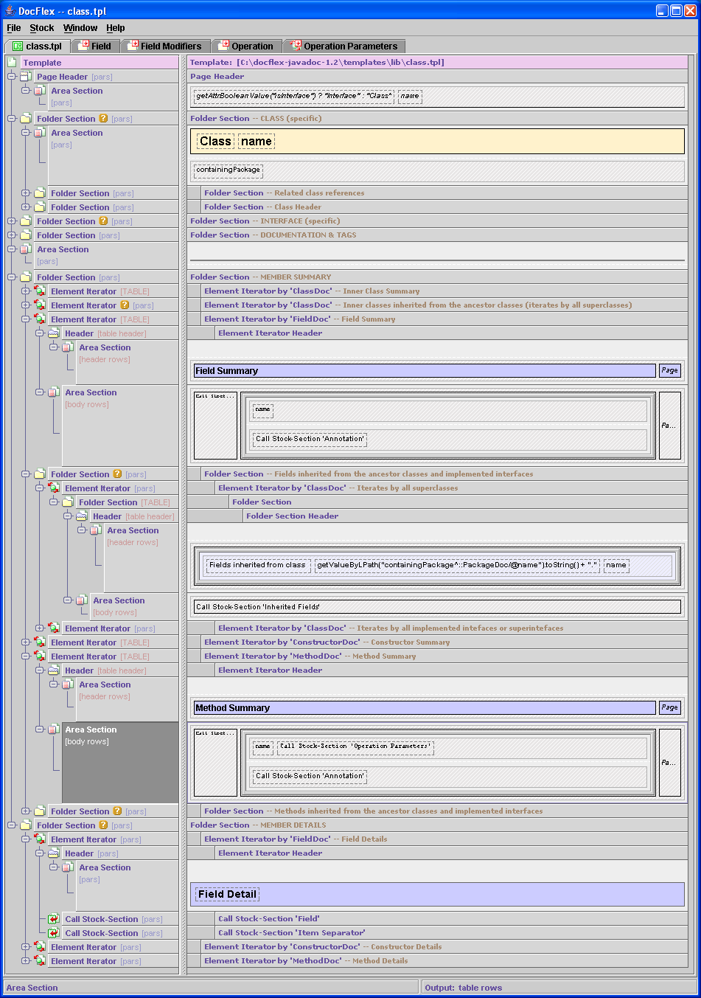This screenshot has height=998, width=701.
Task: Open the Stock menu
Action: pos(41,28)
